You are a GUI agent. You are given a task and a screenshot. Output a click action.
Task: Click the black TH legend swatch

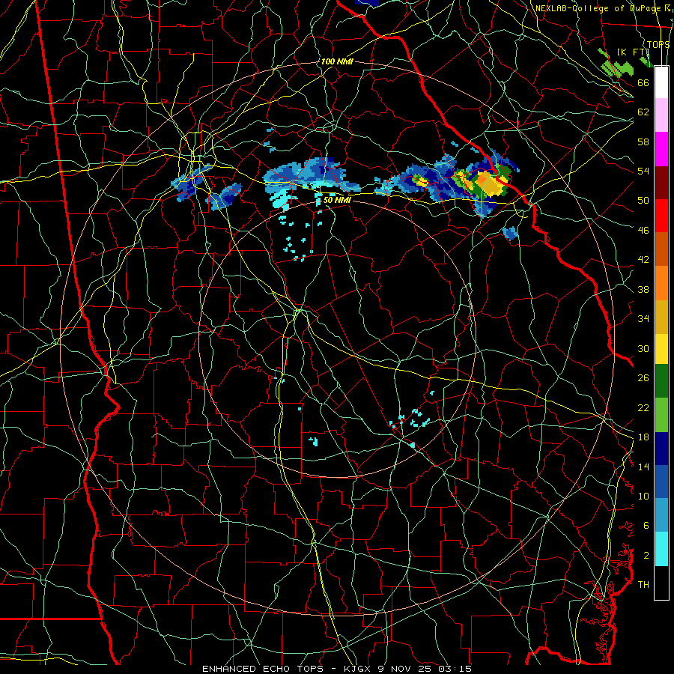coord(661,583)
